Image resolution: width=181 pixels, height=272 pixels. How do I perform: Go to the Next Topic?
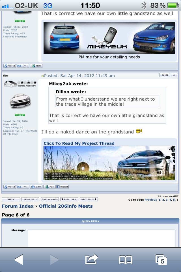click(89, 199)
